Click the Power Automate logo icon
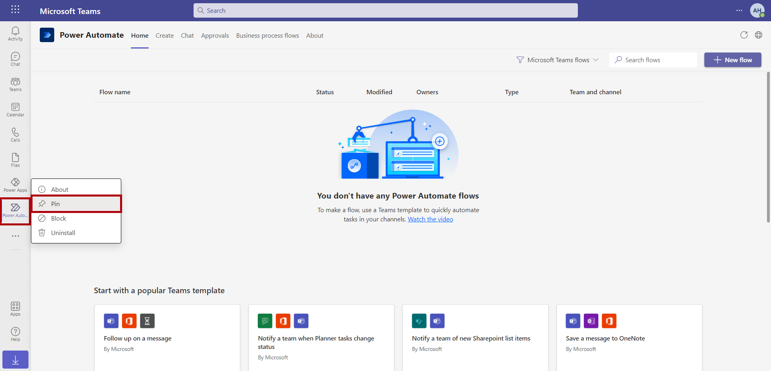The width and height of the screenshot is (771, 371). click(x=47, y=35)
